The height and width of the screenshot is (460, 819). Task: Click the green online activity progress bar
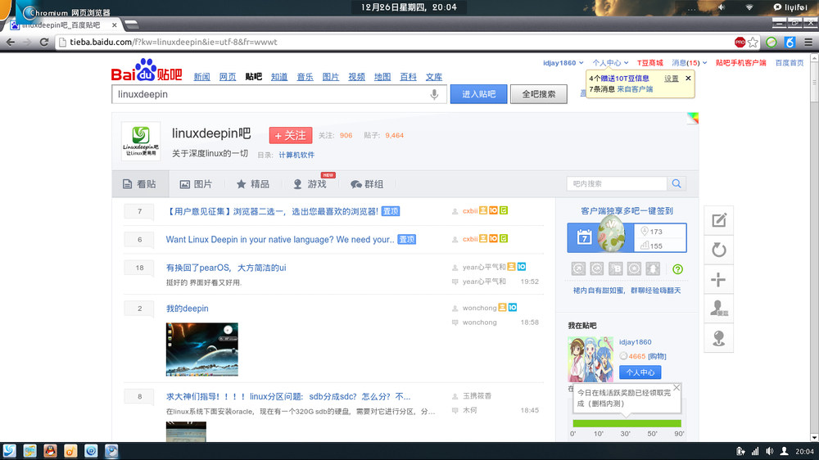click(x=627, y=423)
